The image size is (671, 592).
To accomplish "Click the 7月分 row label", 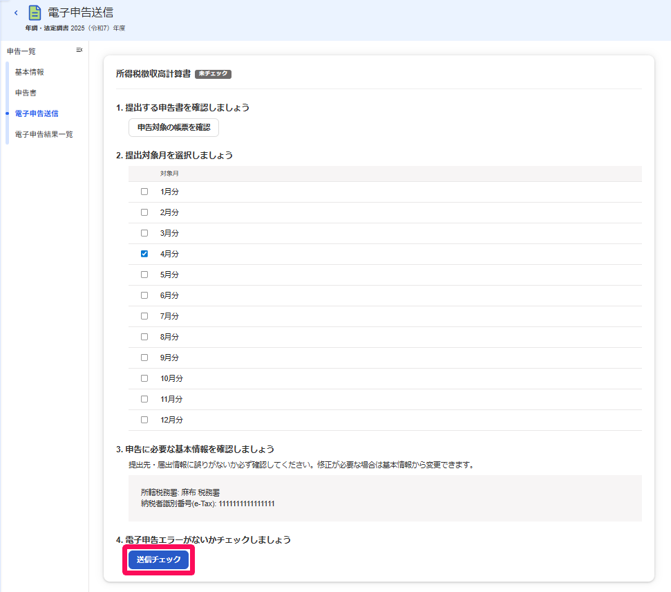I will tap(169, 315).
